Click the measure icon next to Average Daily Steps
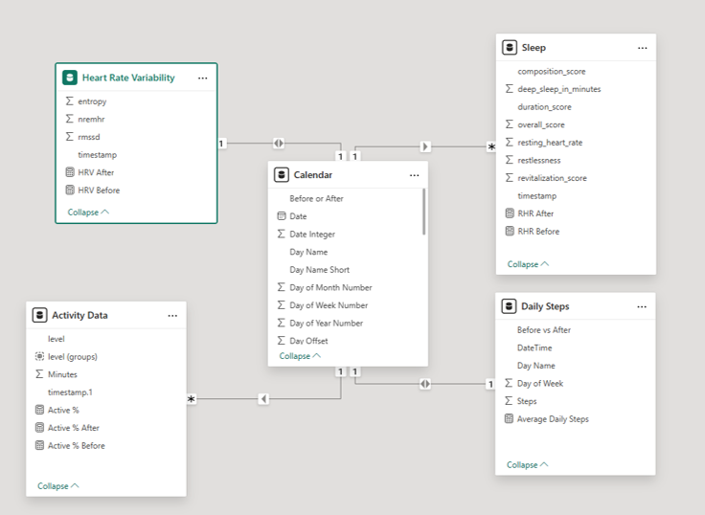This screenshot has width=705, height=515. coord(509,419)
